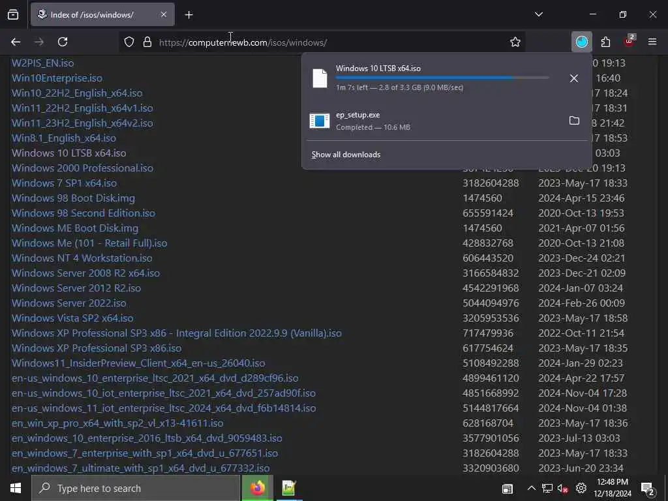This screenshot has height=501, width=668.
Task: Download Windows NT 4 Workstation.iso
Action: (82, 258)
